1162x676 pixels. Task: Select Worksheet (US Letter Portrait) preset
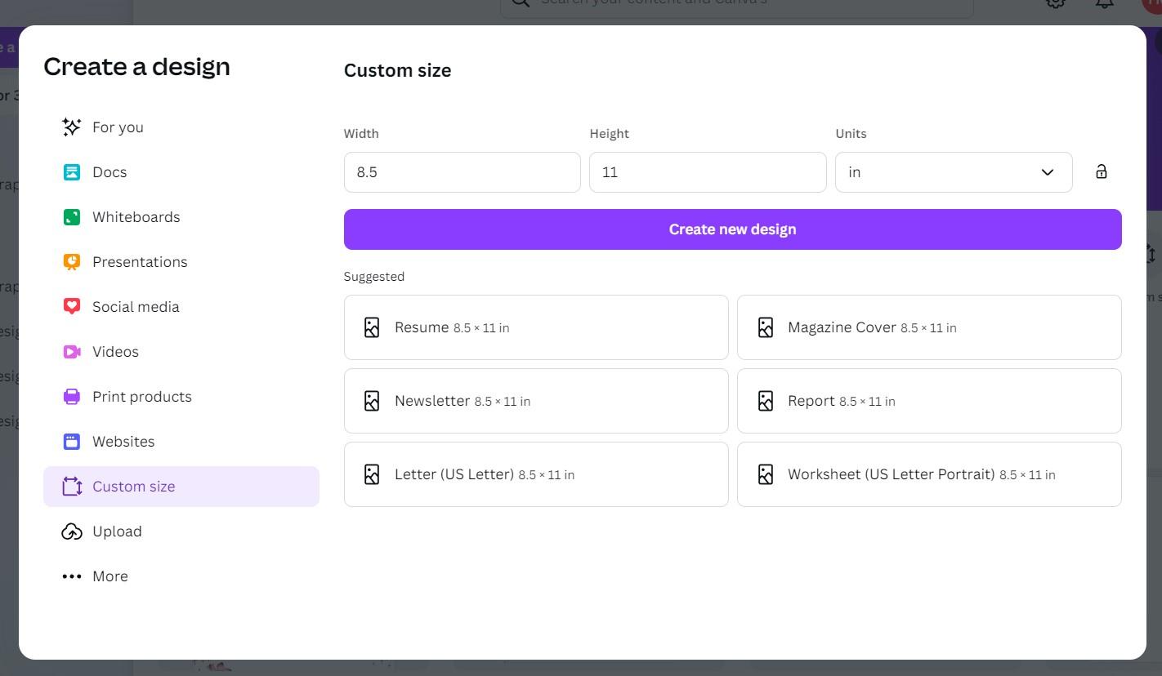pyautogui.click(x=929, y=474)
